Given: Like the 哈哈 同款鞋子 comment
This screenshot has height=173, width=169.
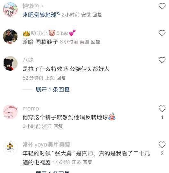Looking at the screenshot, I should (x=162, y=33).
